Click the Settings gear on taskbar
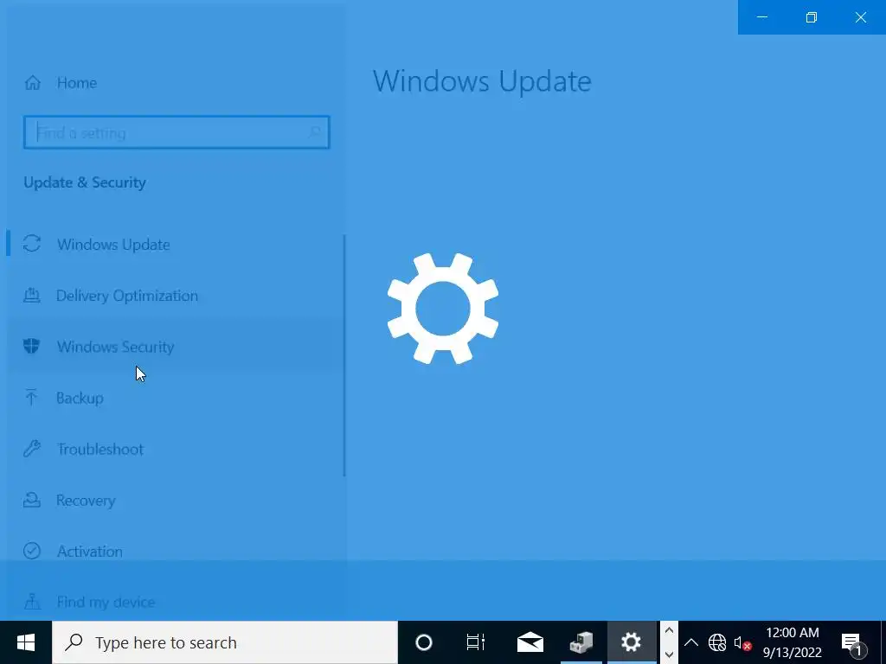 [631, 642]
